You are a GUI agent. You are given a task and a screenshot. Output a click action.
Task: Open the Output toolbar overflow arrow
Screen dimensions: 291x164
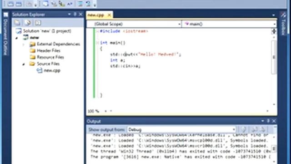pyautogui.click(x=275, y=127)
